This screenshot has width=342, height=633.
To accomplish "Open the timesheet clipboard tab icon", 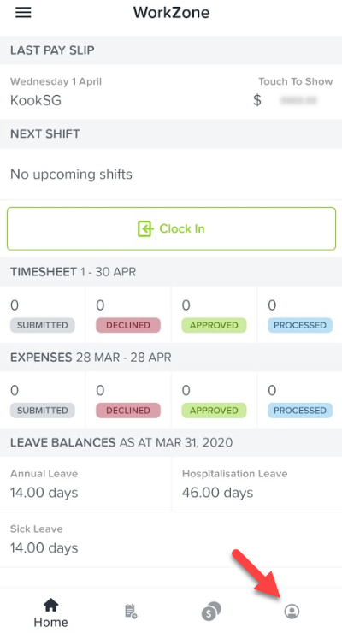I will [131, 612].
